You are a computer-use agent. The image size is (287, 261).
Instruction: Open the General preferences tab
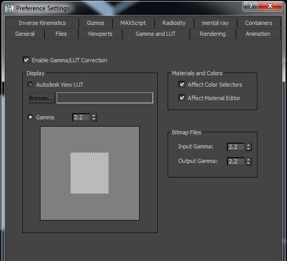tap(25, 34)
